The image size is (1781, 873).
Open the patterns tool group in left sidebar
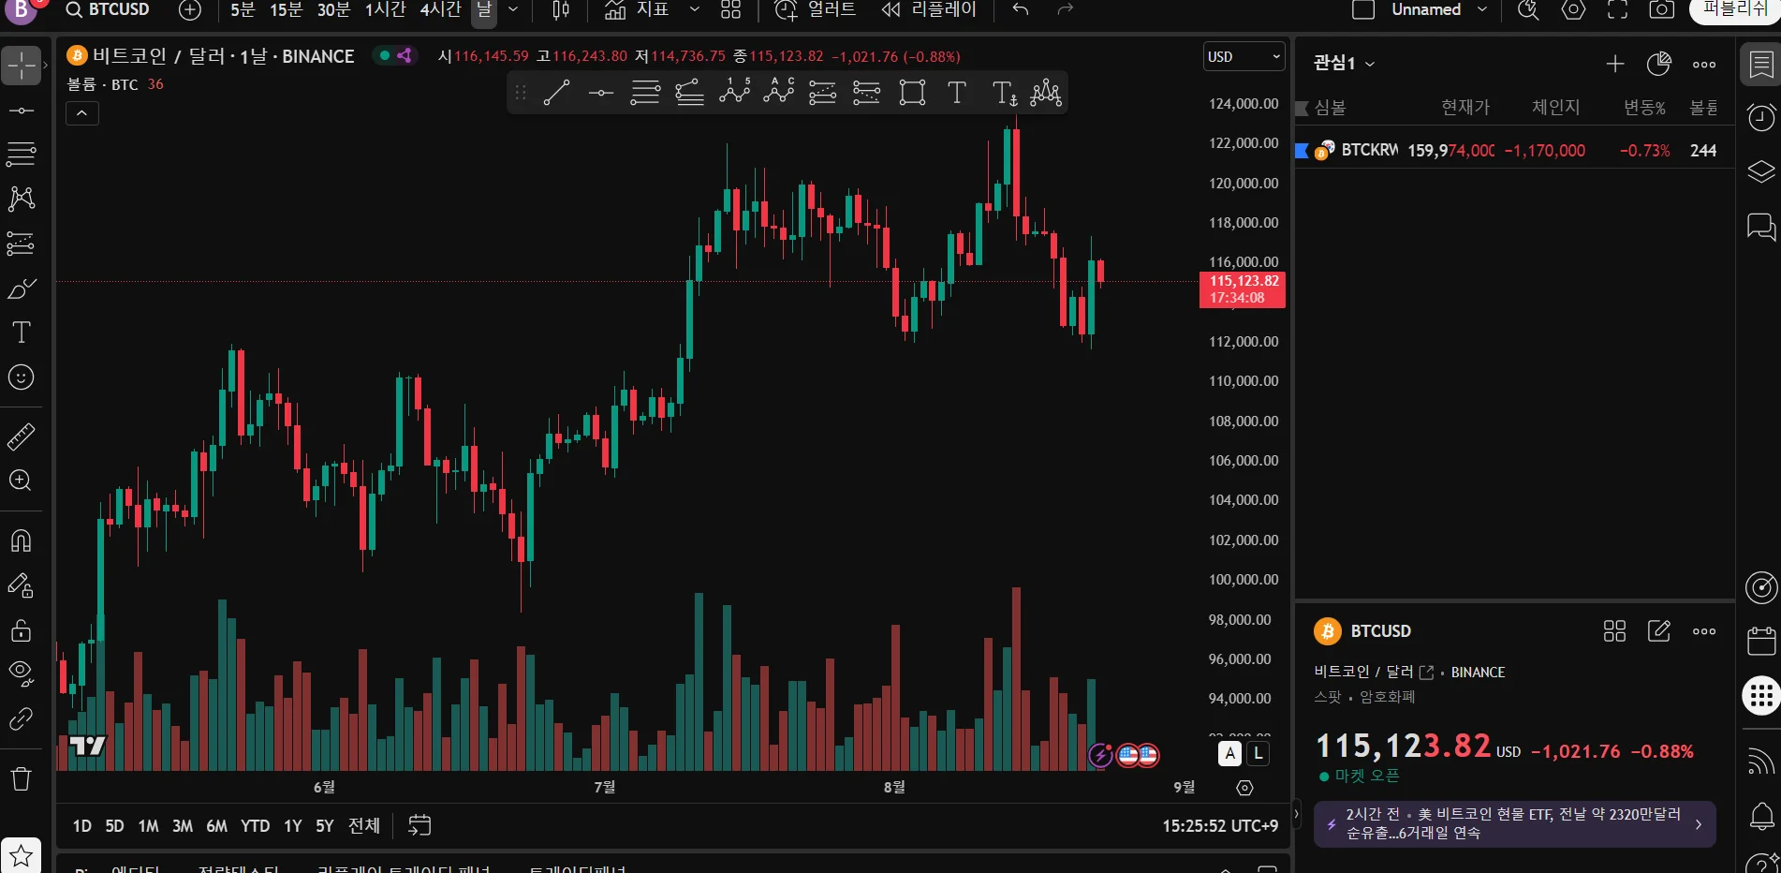pos(21,198)
